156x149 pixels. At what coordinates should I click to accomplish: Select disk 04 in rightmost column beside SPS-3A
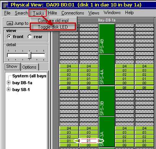(144, 128)
